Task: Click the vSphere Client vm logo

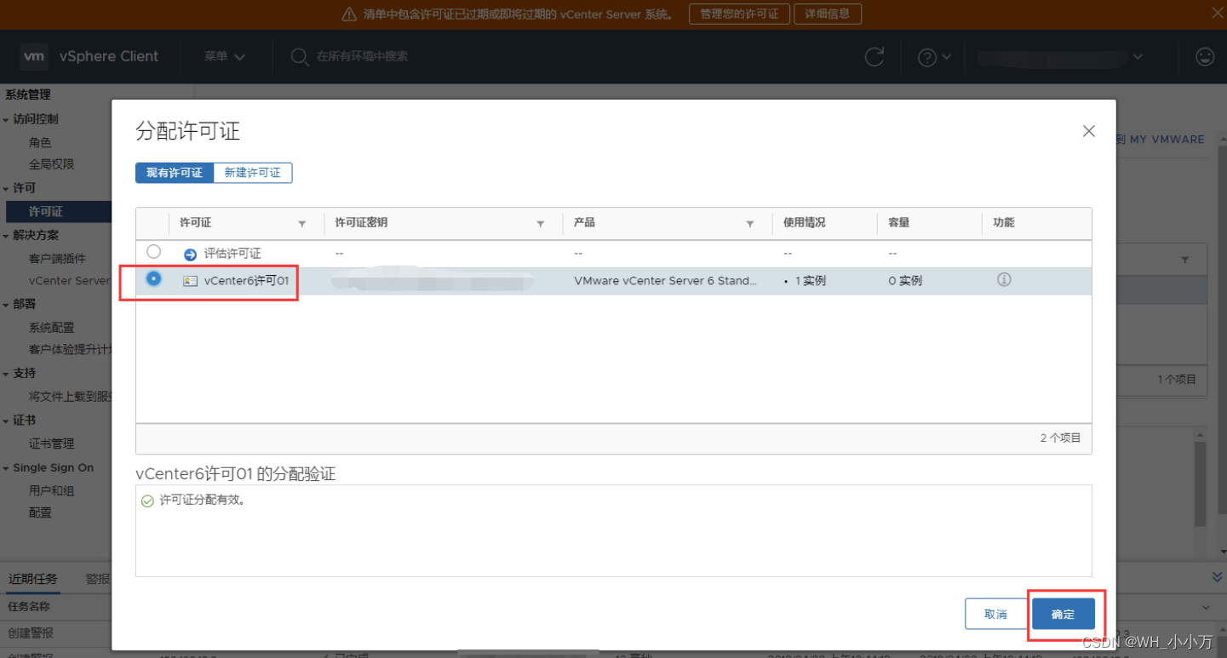Action: (33, 56)
